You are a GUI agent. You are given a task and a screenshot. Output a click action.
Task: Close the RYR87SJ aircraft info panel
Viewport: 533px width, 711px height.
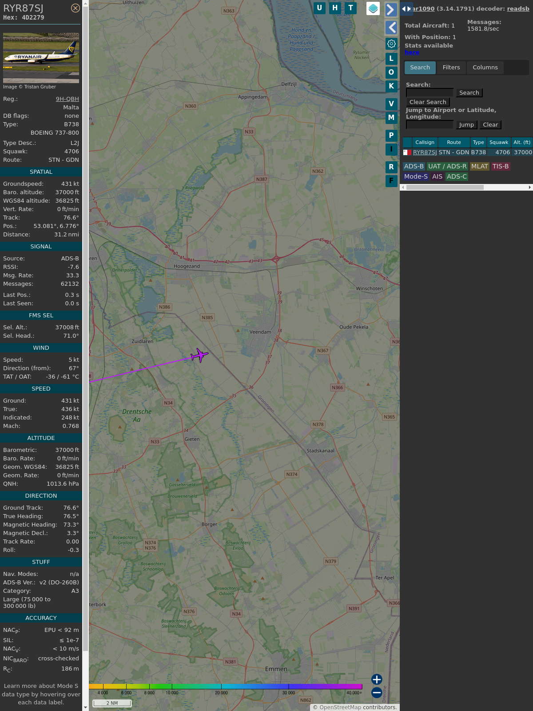click(x=76, y=8)
